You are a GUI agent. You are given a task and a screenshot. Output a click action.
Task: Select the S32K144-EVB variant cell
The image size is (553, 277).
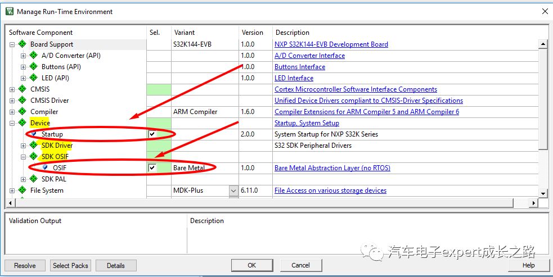pyautogui.click(x=205, y=44)
